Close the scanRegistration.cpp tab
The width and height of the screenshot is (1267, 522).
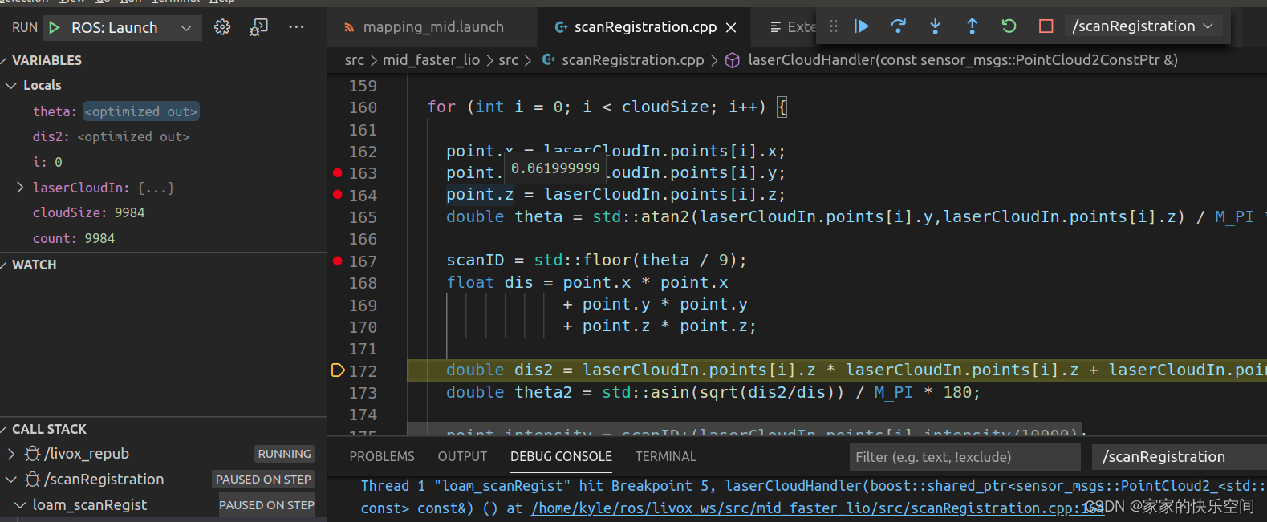click(x=731, y=27)
